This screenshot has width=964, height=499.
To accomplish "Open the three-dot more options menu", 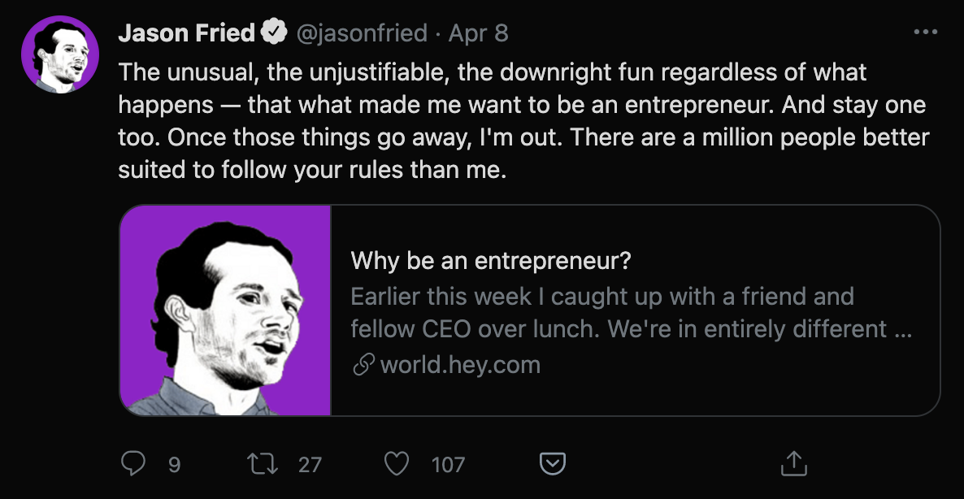I will click(x=926, y=33).
